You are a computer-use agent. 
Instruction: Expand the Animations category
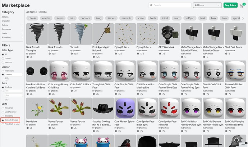pos(22,37)
